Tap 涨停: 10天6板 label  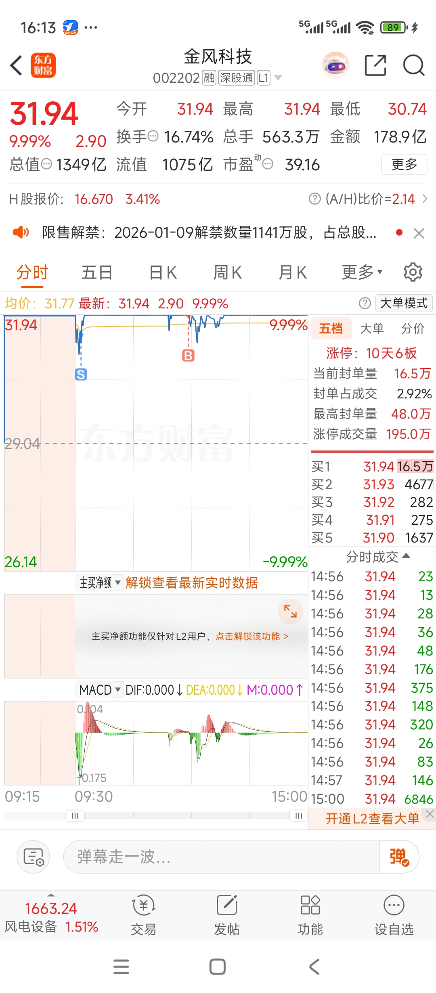[371, 353]
